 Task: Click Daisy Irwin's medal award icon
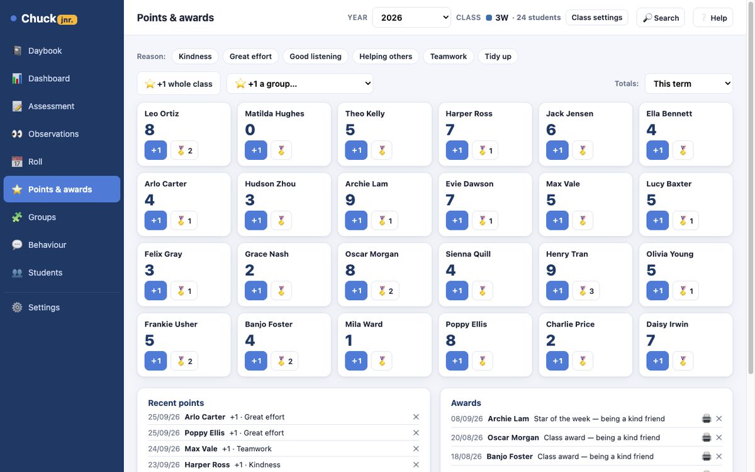point(683,361)
